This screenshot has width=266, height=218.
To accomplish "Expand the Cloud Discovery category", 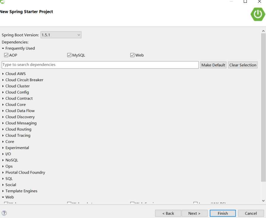I will (x=3, y=117).
